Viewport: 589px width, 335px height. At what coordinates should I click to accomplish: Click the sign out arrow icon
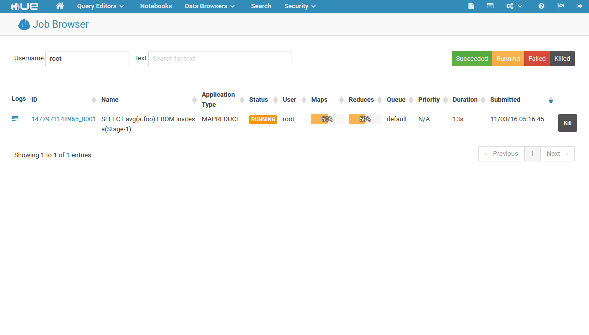pyautogui.click(x=579, y=6)
